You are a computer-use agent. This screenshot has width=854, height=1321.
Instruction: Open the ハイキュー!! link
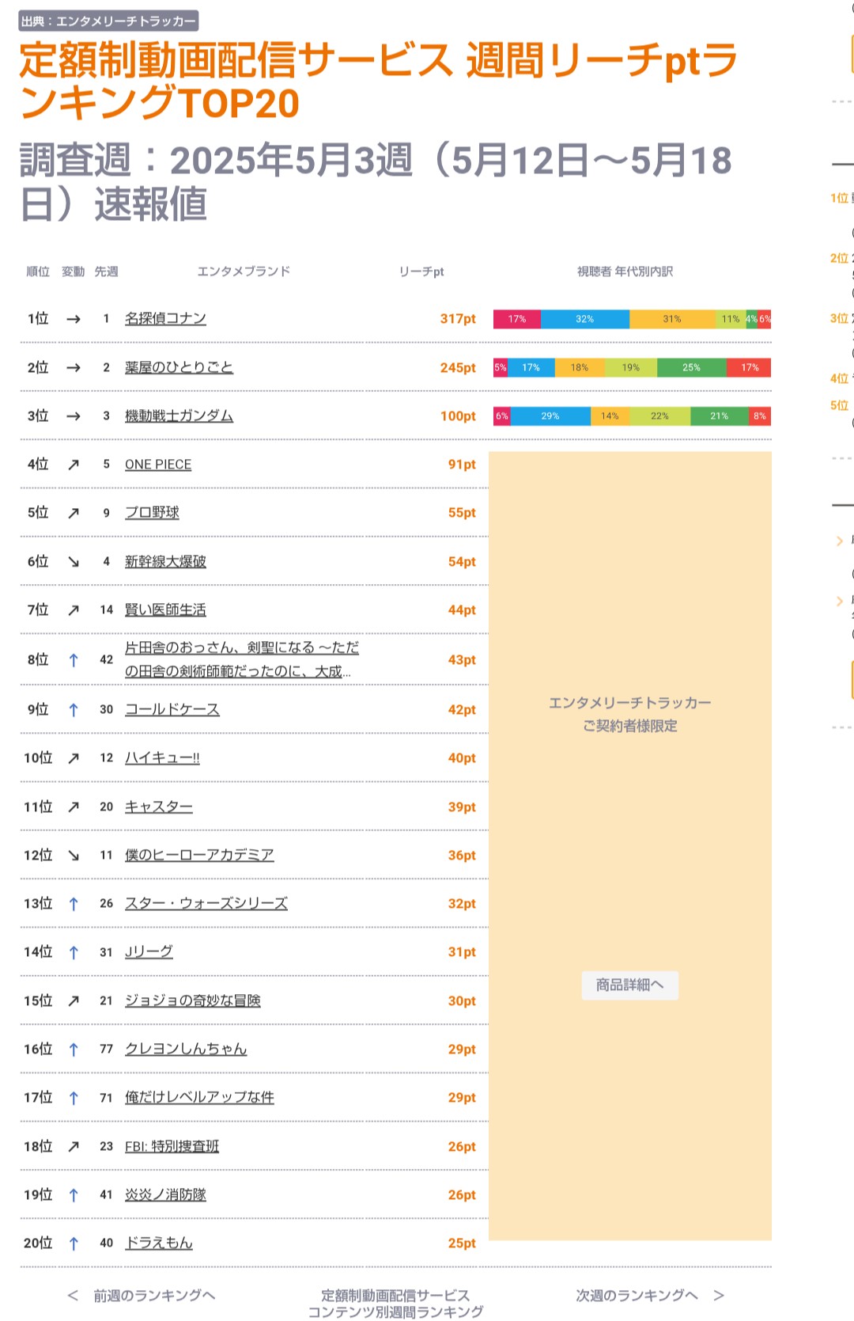pos(162,758)
